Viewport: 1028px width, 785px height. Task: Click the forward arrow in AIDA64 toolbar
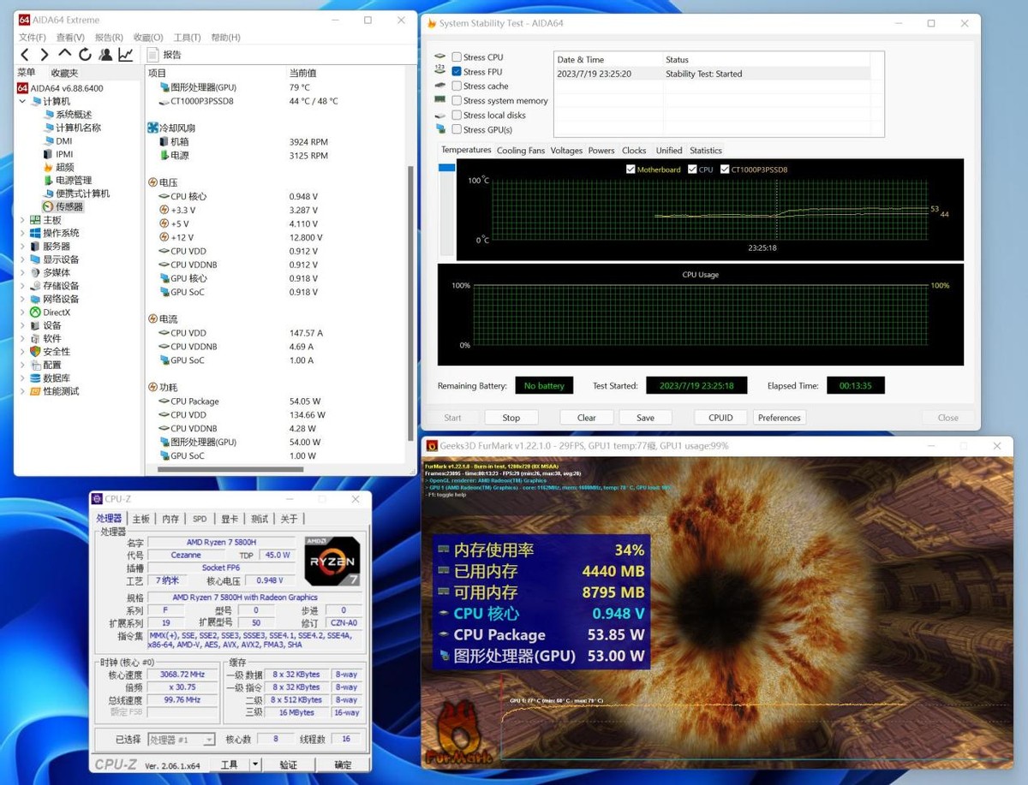pyautogui.click(x=45, y=55)
